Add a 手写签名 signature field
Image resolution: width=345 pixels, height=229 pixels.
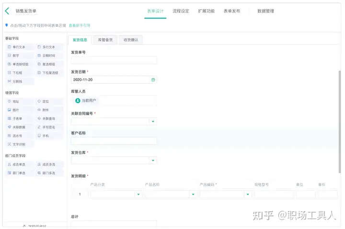click(x=49, y=127)
